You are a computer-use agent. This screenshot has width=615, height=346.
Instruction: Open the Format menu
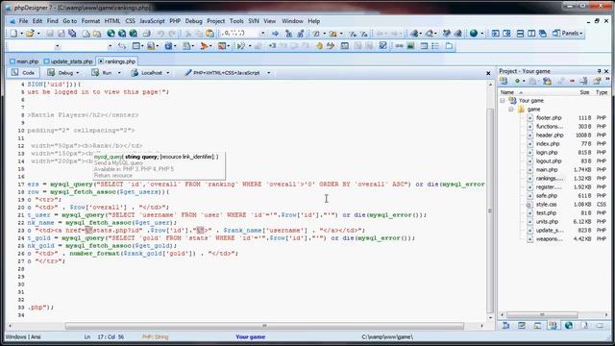(90, 21)
